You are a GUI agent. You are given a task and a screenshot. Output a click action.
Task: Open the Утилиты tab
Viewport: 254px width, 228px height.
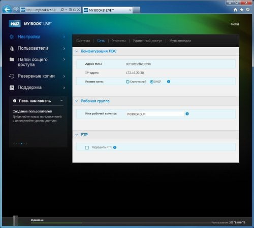[x=119, y=41]
